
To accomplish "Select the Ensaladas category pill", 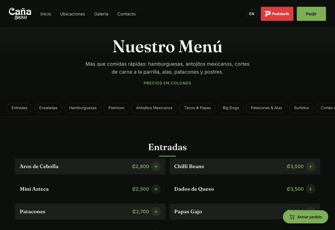I will tap(48, 108).
